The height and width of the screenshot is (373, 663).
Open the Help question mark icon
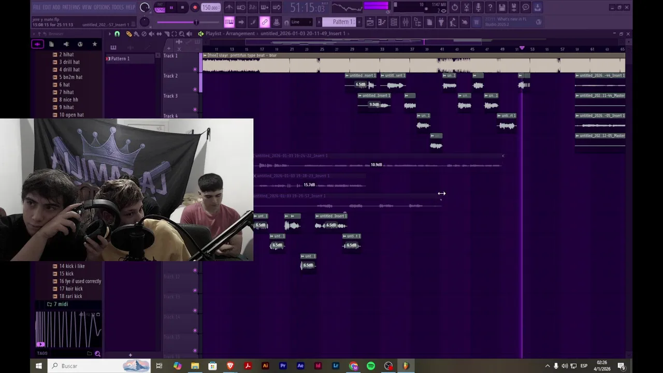(x=490, y=7)
